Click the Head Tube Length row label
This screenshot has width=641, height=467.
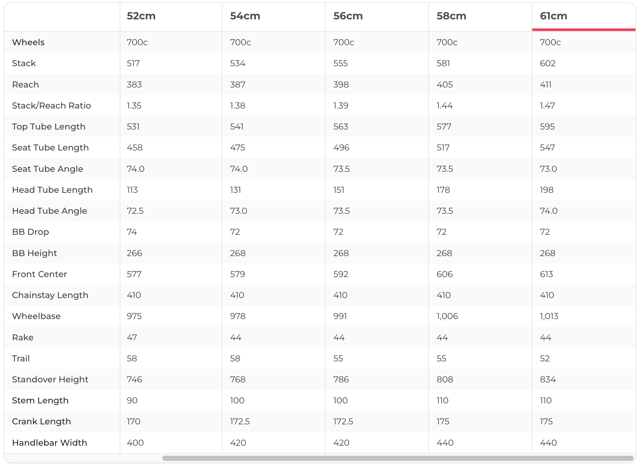pyautogui.click(x=52, y=190)
